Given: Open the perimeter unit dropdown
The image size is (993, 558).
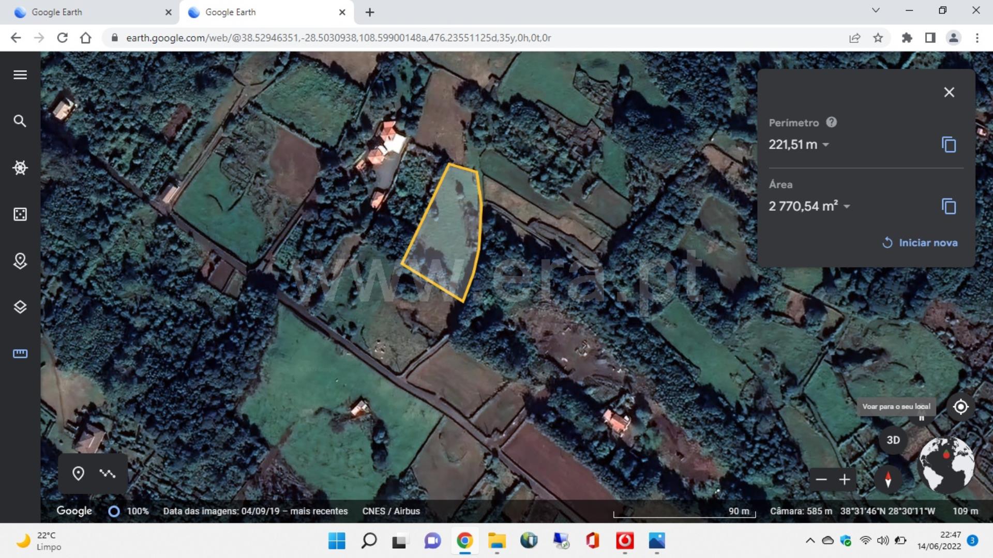Looking at the screenshot, I should pyautogui.click(x=826, y=145).
